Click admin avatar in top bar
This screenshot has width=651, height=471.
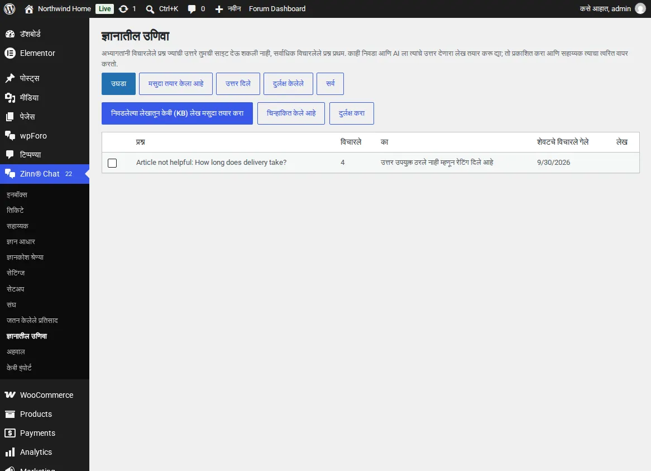coord(640,9)
